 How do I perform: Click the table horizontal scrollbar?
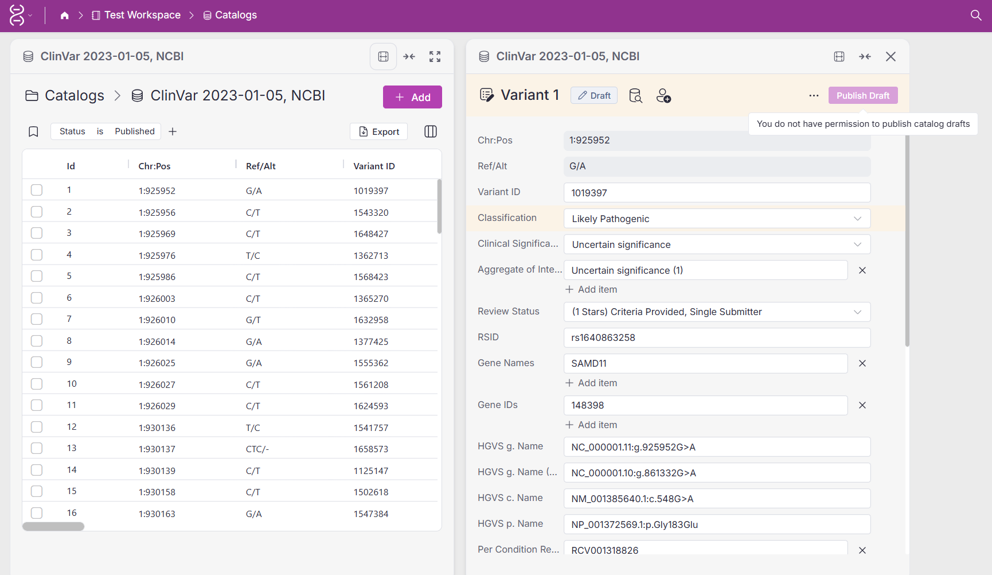(x=53, y=526)
